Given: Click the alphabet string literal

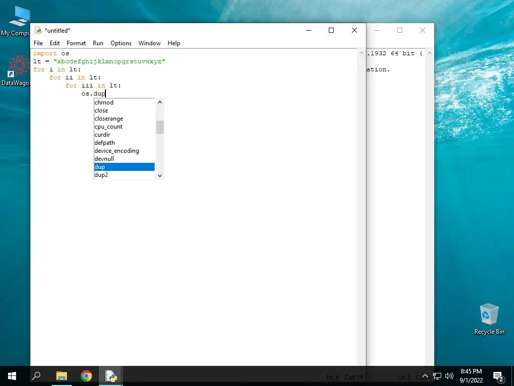Looking at the screenshot, I should click(109, 61).
